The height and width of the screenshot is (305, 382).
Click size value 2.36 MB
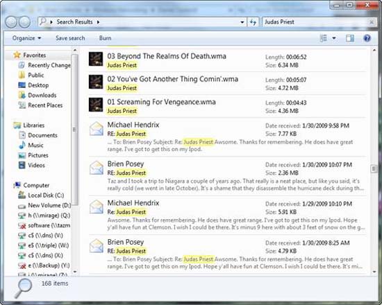[288, 173]
